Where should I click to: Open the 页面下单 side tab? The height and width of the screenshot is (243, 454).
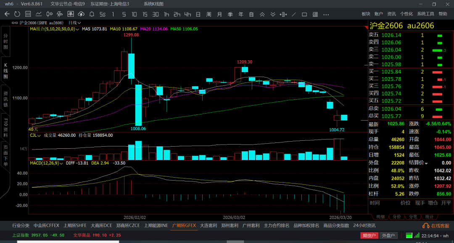(x=5, y=156)
